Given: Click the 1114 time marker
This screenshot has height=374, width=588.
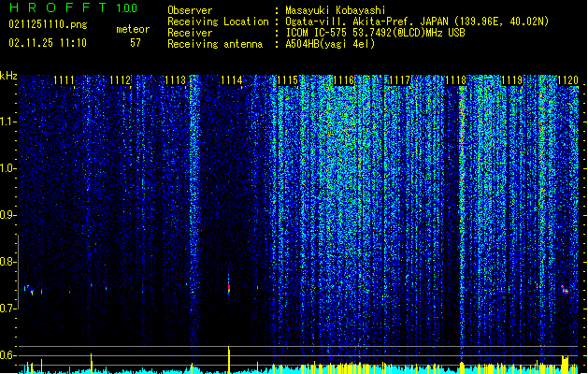Looking at the screenshot, I should point(232,80).
